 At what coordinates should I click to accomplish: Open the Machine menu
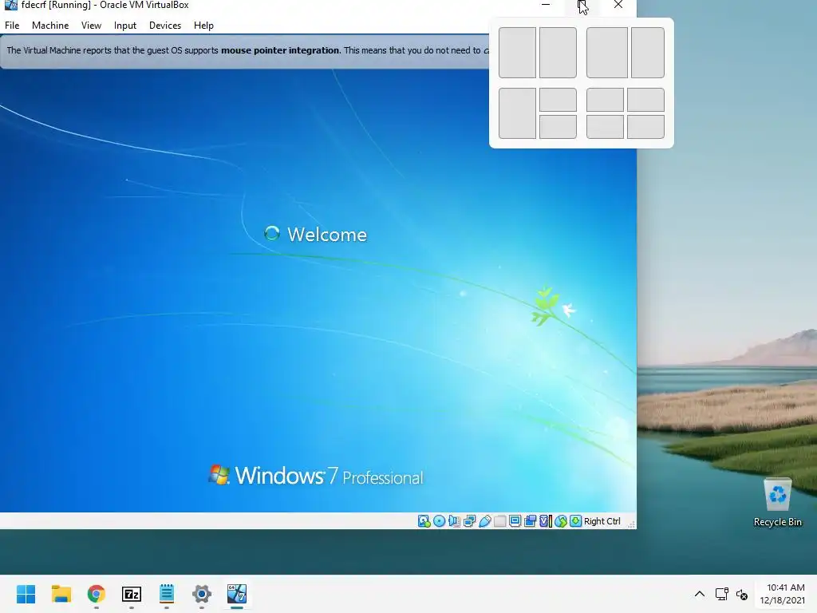[50, 26]
